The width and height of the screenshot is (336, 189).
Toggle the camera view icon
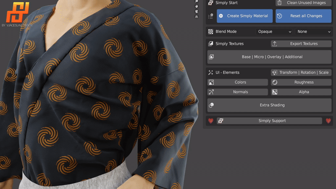[197, 12]
